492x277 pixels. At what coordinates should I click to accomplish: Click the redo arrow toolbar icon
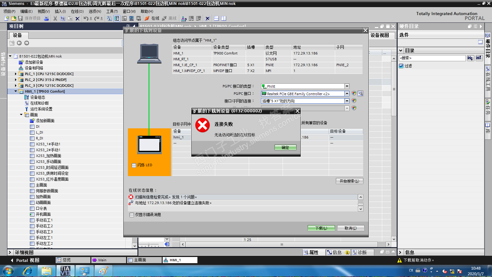[97, 18]
